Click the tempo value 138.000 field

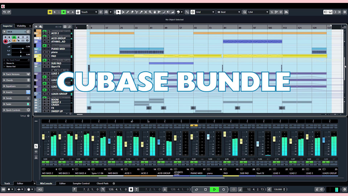pos(278,189)
